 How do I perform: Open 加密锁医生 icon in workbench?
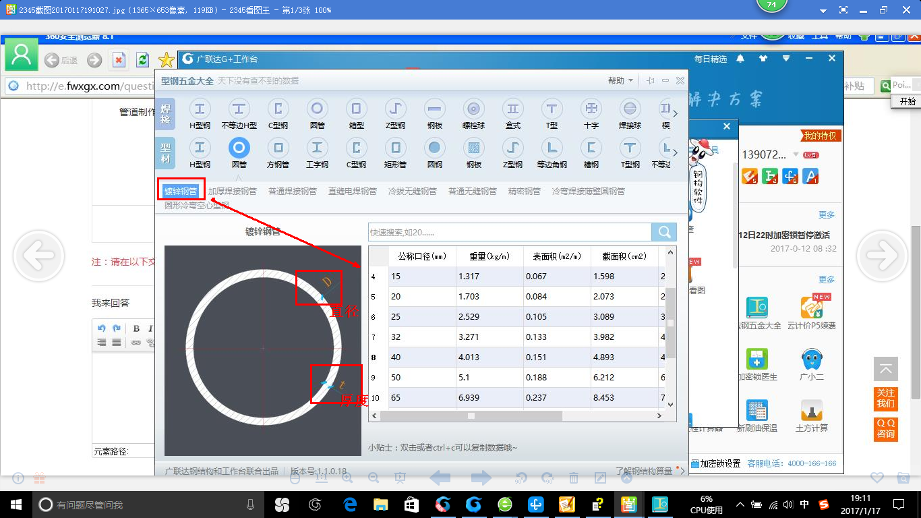757,359
